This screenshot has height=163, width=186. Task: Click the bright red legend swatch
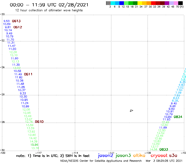tap(153, 3)
